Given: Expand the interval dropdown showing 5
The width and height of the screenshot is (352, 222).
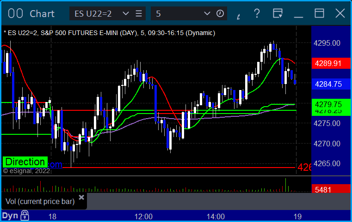Looking at the screenshot, I should click(x=207, y=13).
